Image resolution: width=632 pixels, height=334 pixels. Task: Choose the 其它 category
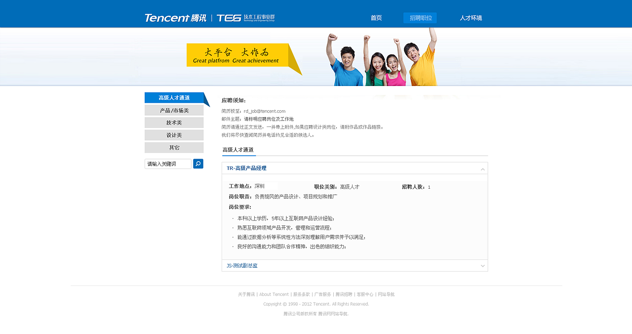point(174,148)
